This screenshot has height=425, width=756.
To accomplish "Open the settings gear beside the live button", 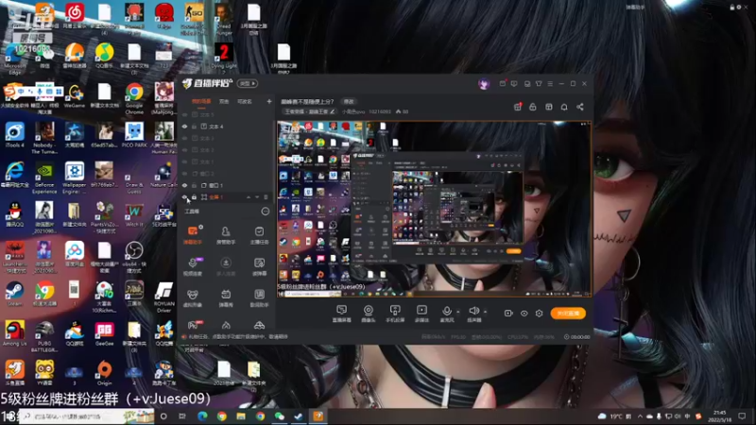I will pyautogui.click(x=539, y=314).
